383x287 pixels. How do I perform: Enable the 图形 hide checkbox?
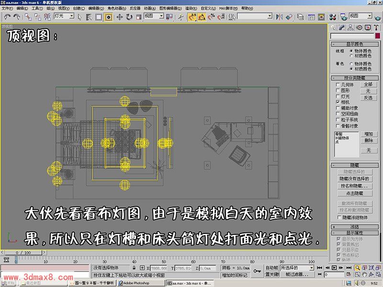pos(338,90)
